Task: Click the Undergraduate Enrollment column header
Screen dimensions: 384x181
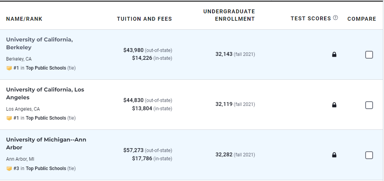Action: point(229,15)
